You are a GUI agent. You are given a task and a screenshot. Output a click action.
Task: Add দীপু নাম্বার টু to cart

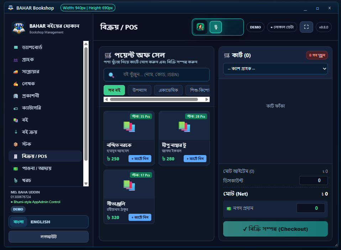tap(195, 159)
